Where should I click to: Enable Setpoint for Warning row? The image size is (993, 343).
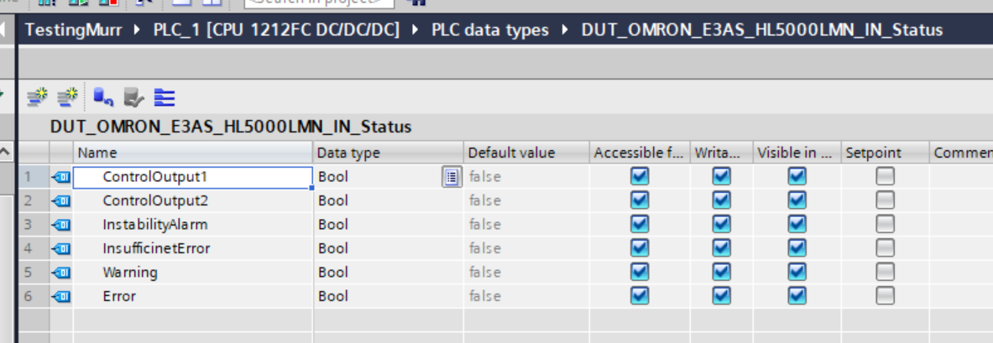tap(885, 272)
